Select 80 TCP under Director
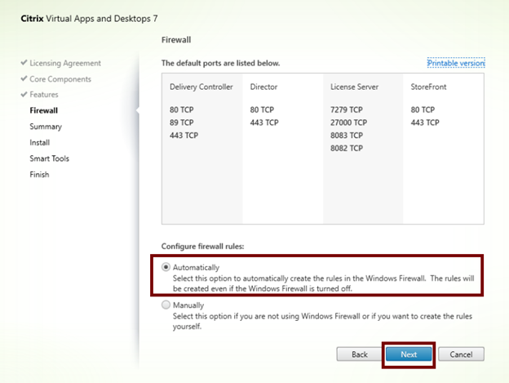Screen dimensions: 509x383 [262, 109]
